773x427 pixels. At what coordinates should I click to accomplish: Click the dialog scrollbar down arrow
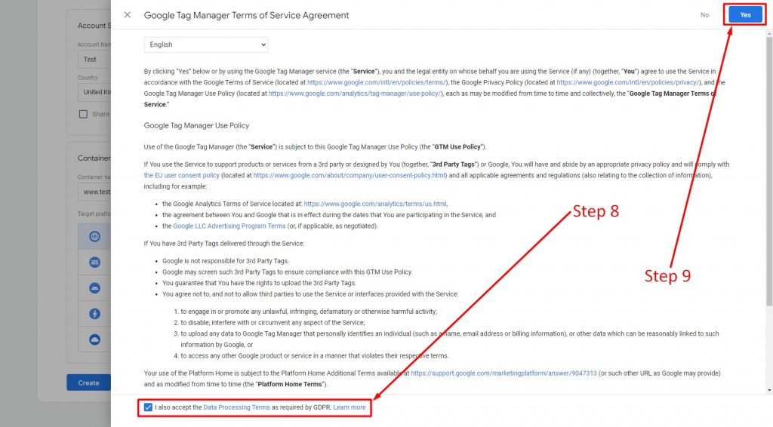[x=769, y=390]
